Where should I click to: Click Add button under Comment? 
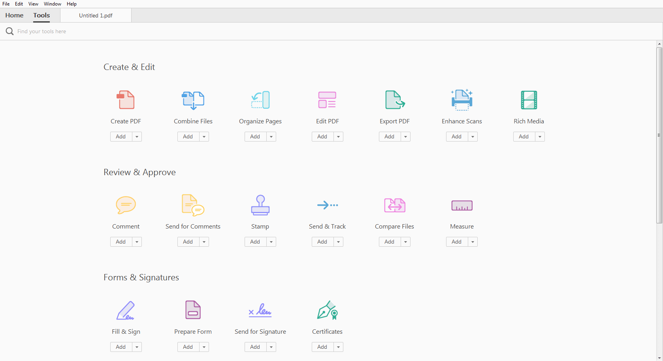pyautogui.click(x=121, y=242)
